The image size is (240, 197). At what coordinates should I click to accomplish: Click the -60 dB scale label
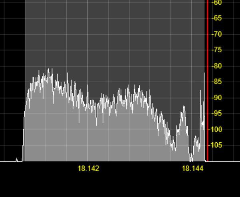coord(217,2)
